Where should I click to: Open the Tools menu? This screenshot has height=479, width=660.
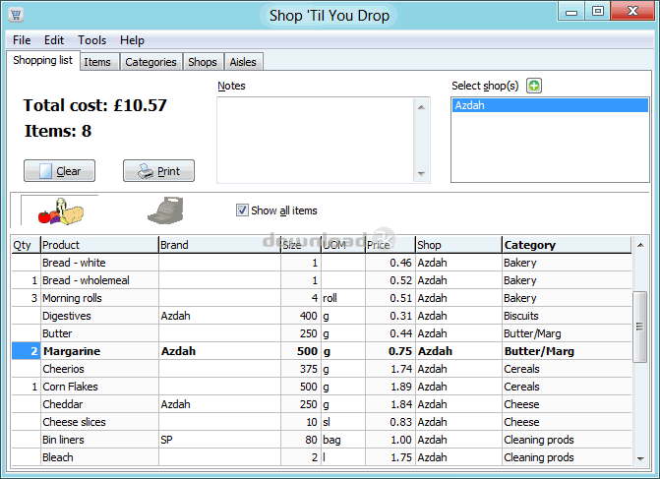coord(91,40)
